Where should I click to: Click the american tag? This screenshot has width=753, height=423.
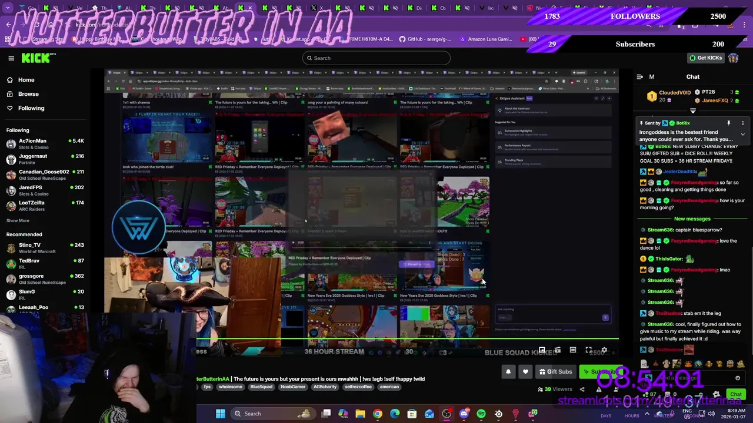pos(389,387)
